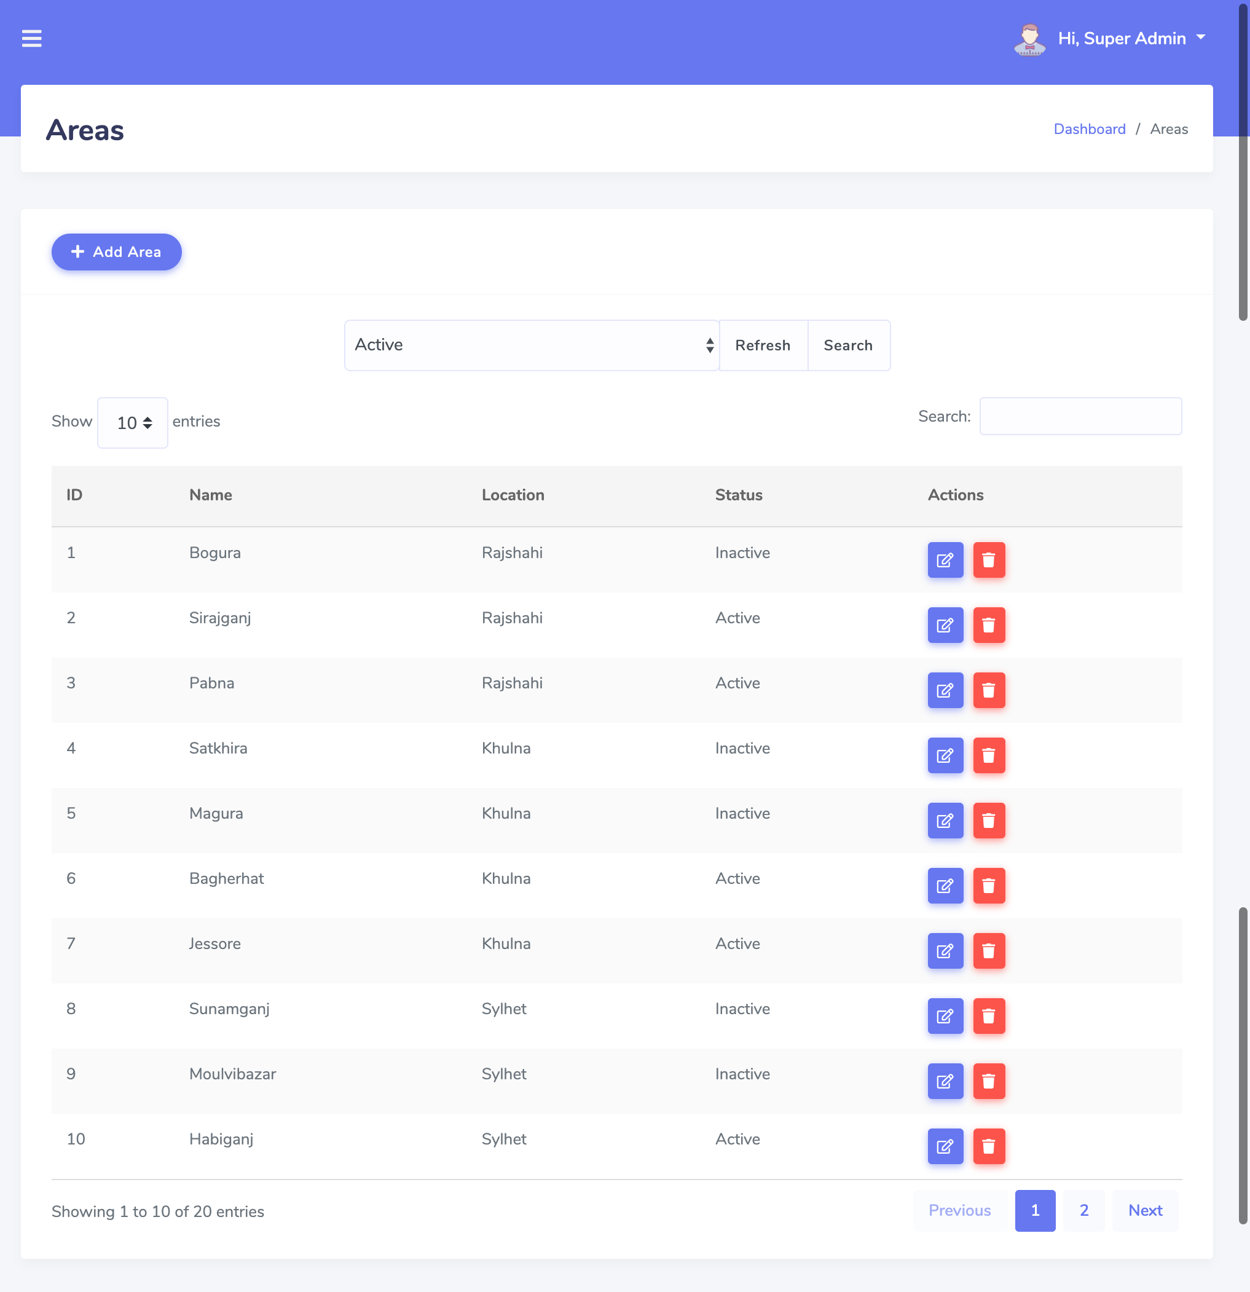The height and width of the screenshot is (1292, 1250).
Task: Click the Next pagination button
Action: [1146, 1210]
